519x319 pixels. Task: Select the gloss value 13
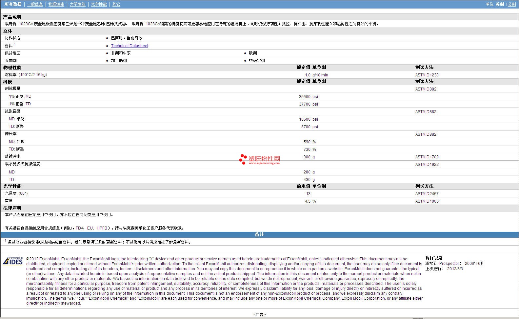pyautogui.click(x=308, y=194)
